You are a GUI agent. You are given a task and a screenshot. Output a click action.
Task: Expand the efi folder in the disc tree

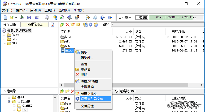click(x=4, y=39)
